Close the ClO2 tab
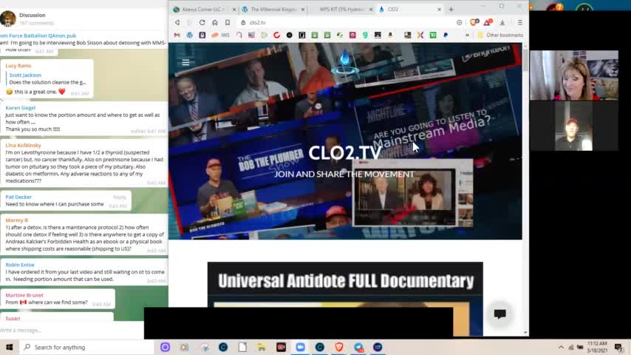Image resolution: width=631 pixels, height=355 pixels. (439, 10)
